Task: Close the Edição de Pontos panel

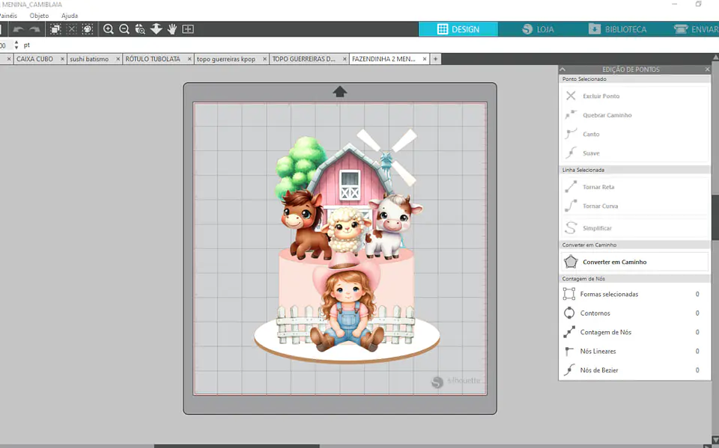Action: tap(707, 69)
